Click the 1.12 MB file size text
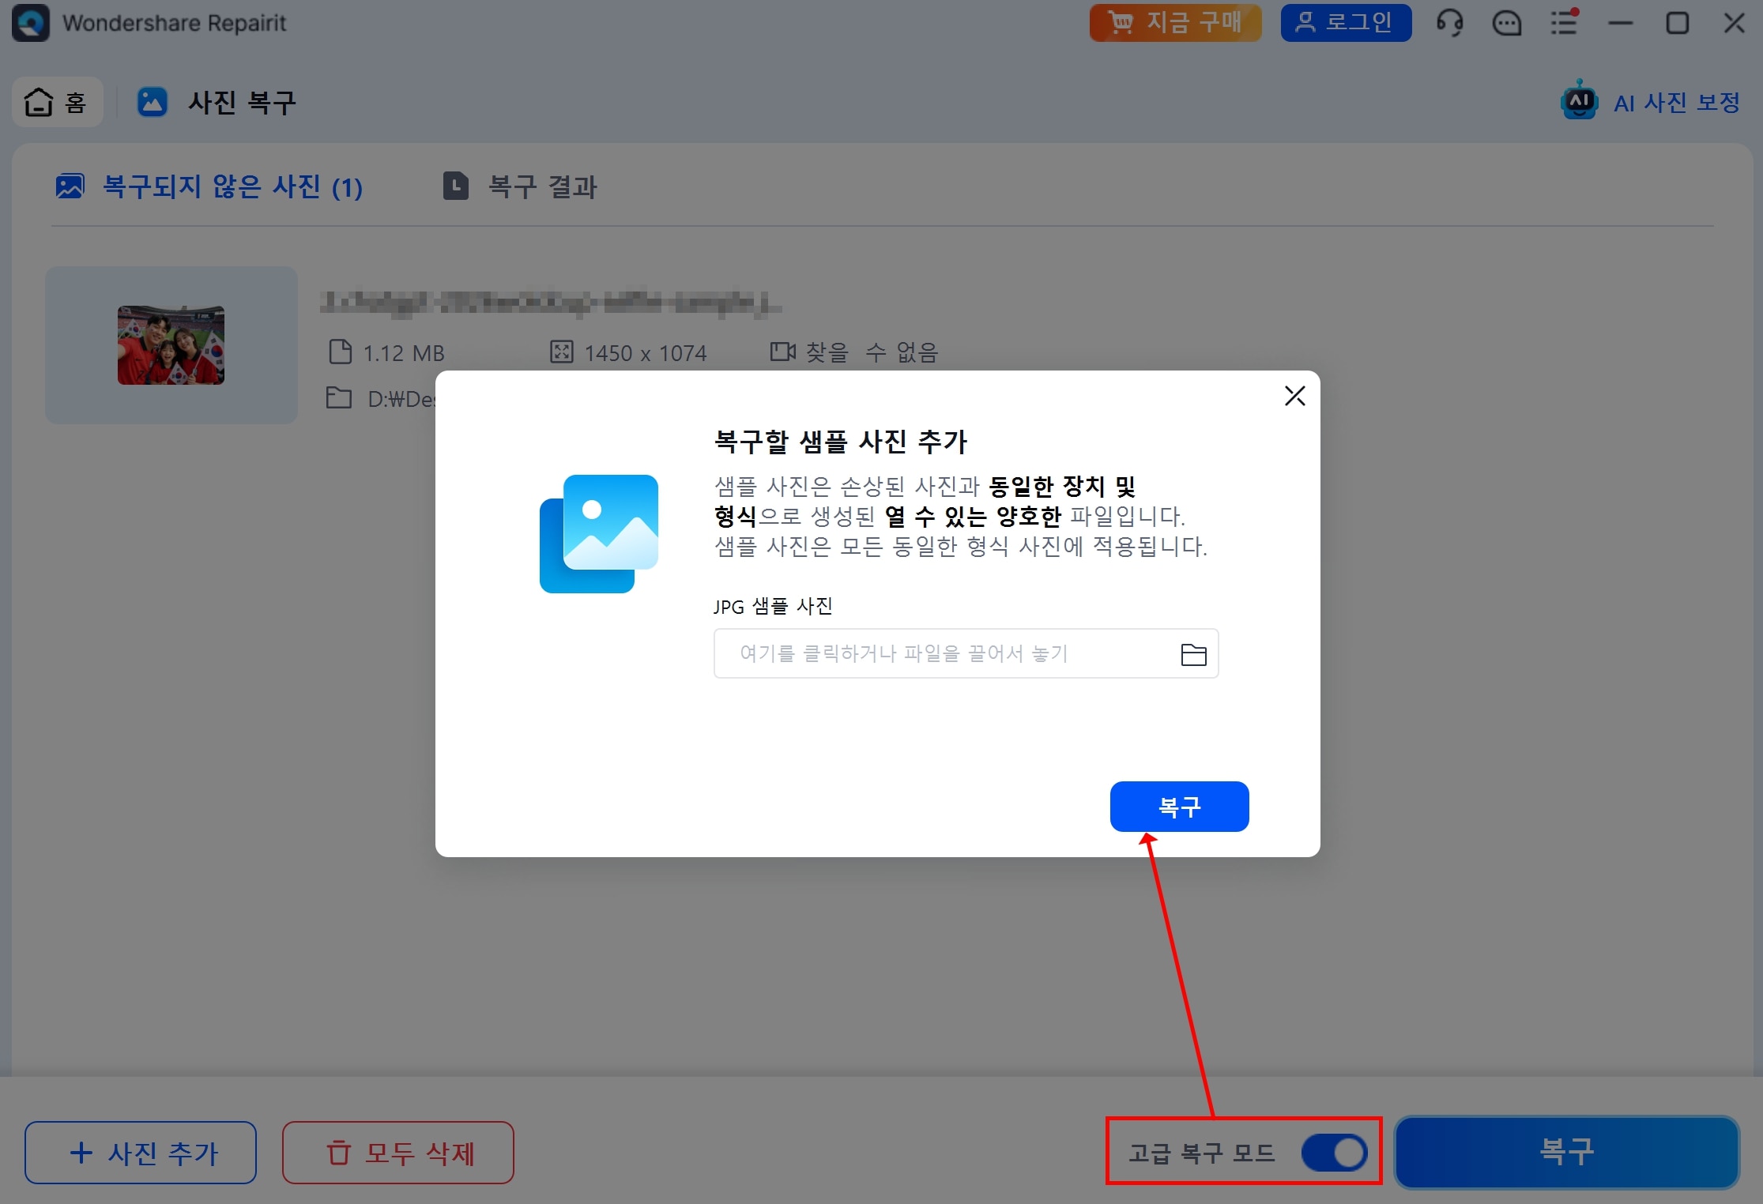 tap(404, 353)
